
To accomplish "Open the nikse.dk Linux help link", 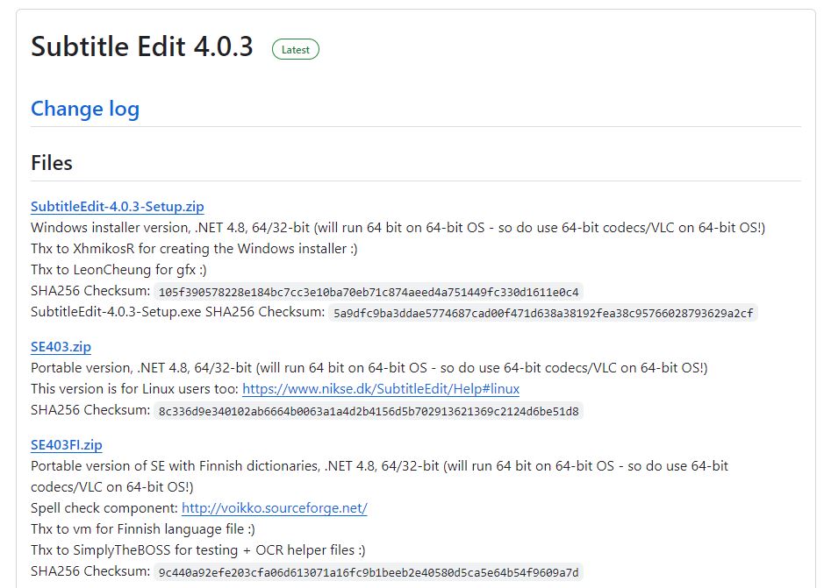I will 381,389.
